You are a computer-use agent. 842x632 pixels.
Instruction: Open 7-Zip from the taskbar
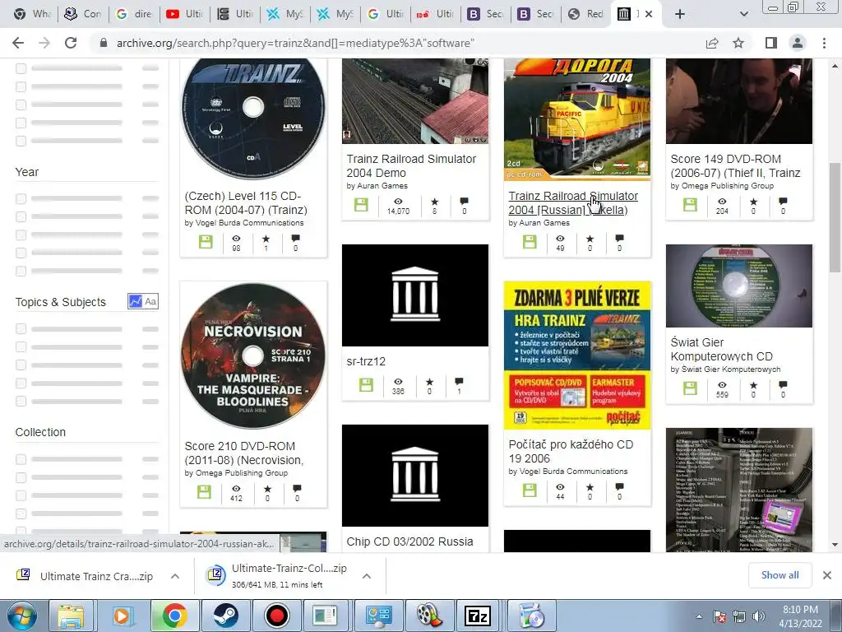click(478, 616)
